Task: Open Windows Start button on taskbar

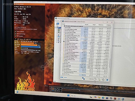Action: 68,95
